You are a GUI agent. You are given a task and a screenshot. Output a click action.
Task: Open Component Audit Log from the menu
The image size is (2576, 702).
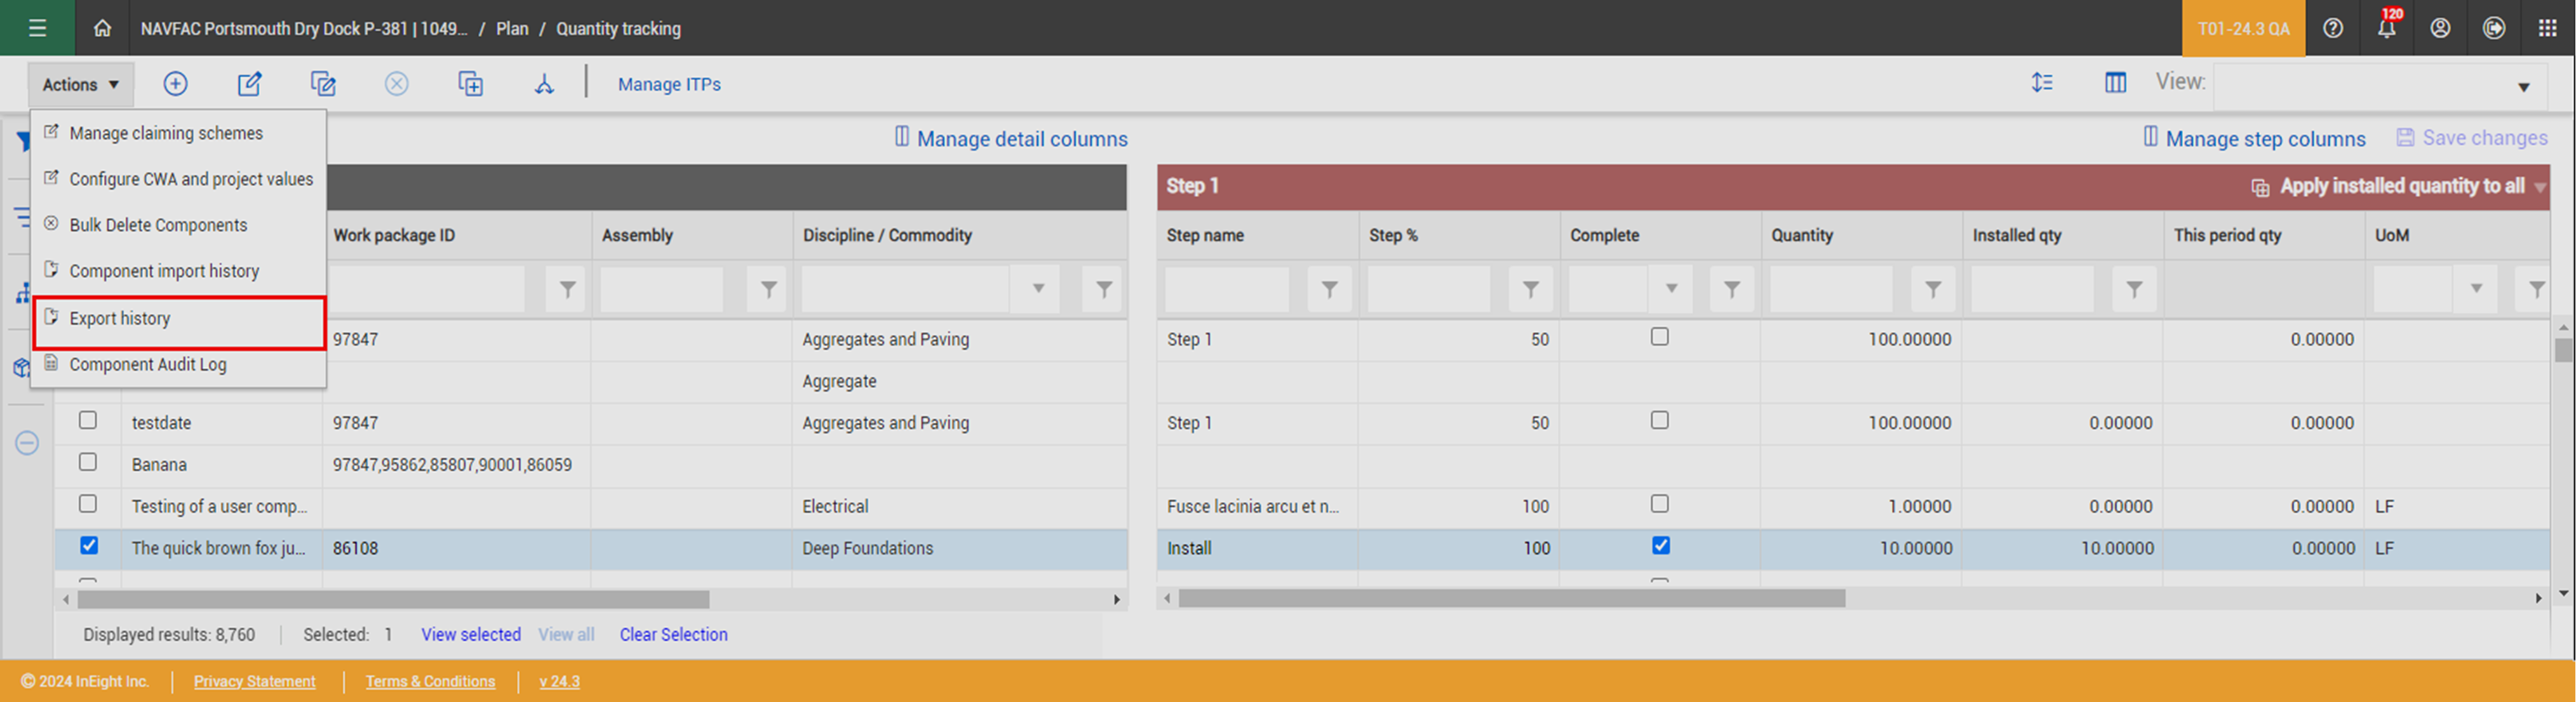click(x=147, y=364)
